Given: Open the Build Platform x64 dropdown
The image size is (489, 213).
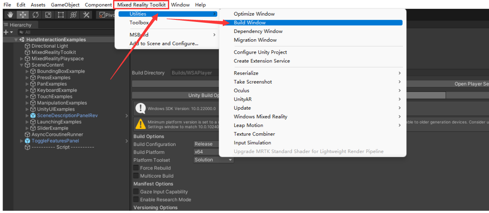Looking at the screenshot, I should [x=206, y=152].
